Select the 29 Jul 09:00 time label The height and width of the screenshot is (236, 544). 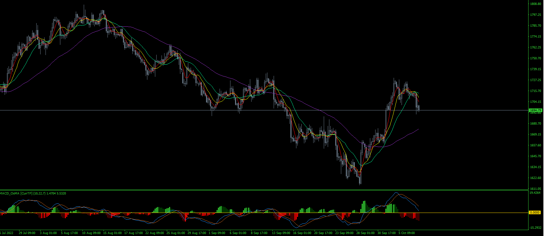coord(27,233)
